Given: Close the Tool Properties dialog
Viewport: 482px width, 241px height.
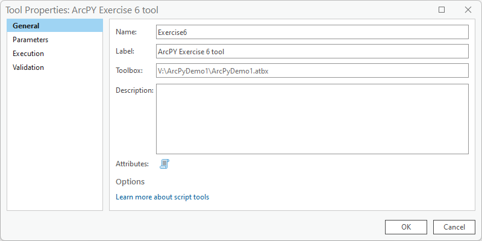Looking at the screenshot, I should tap(468, 10).
